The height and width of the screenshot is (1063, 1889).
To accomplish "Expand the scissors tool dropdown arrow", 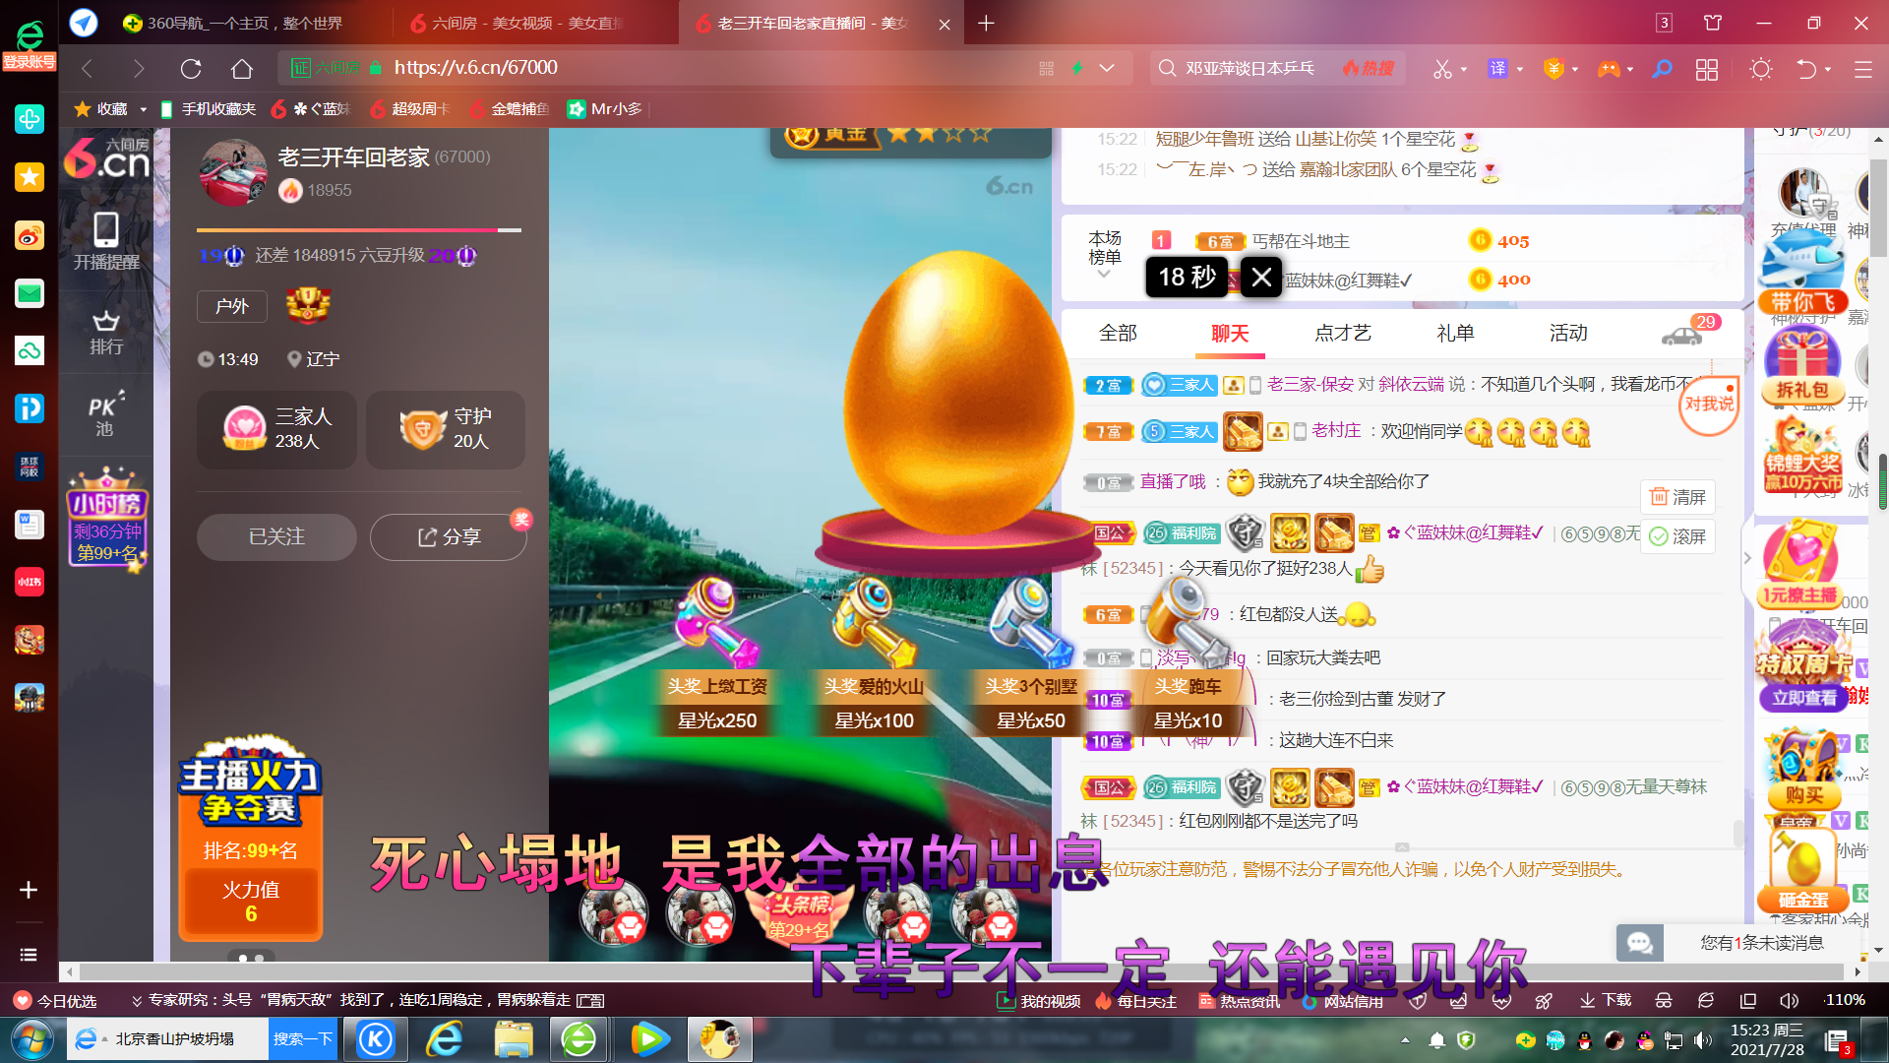I will click(x=1464, y=69).
